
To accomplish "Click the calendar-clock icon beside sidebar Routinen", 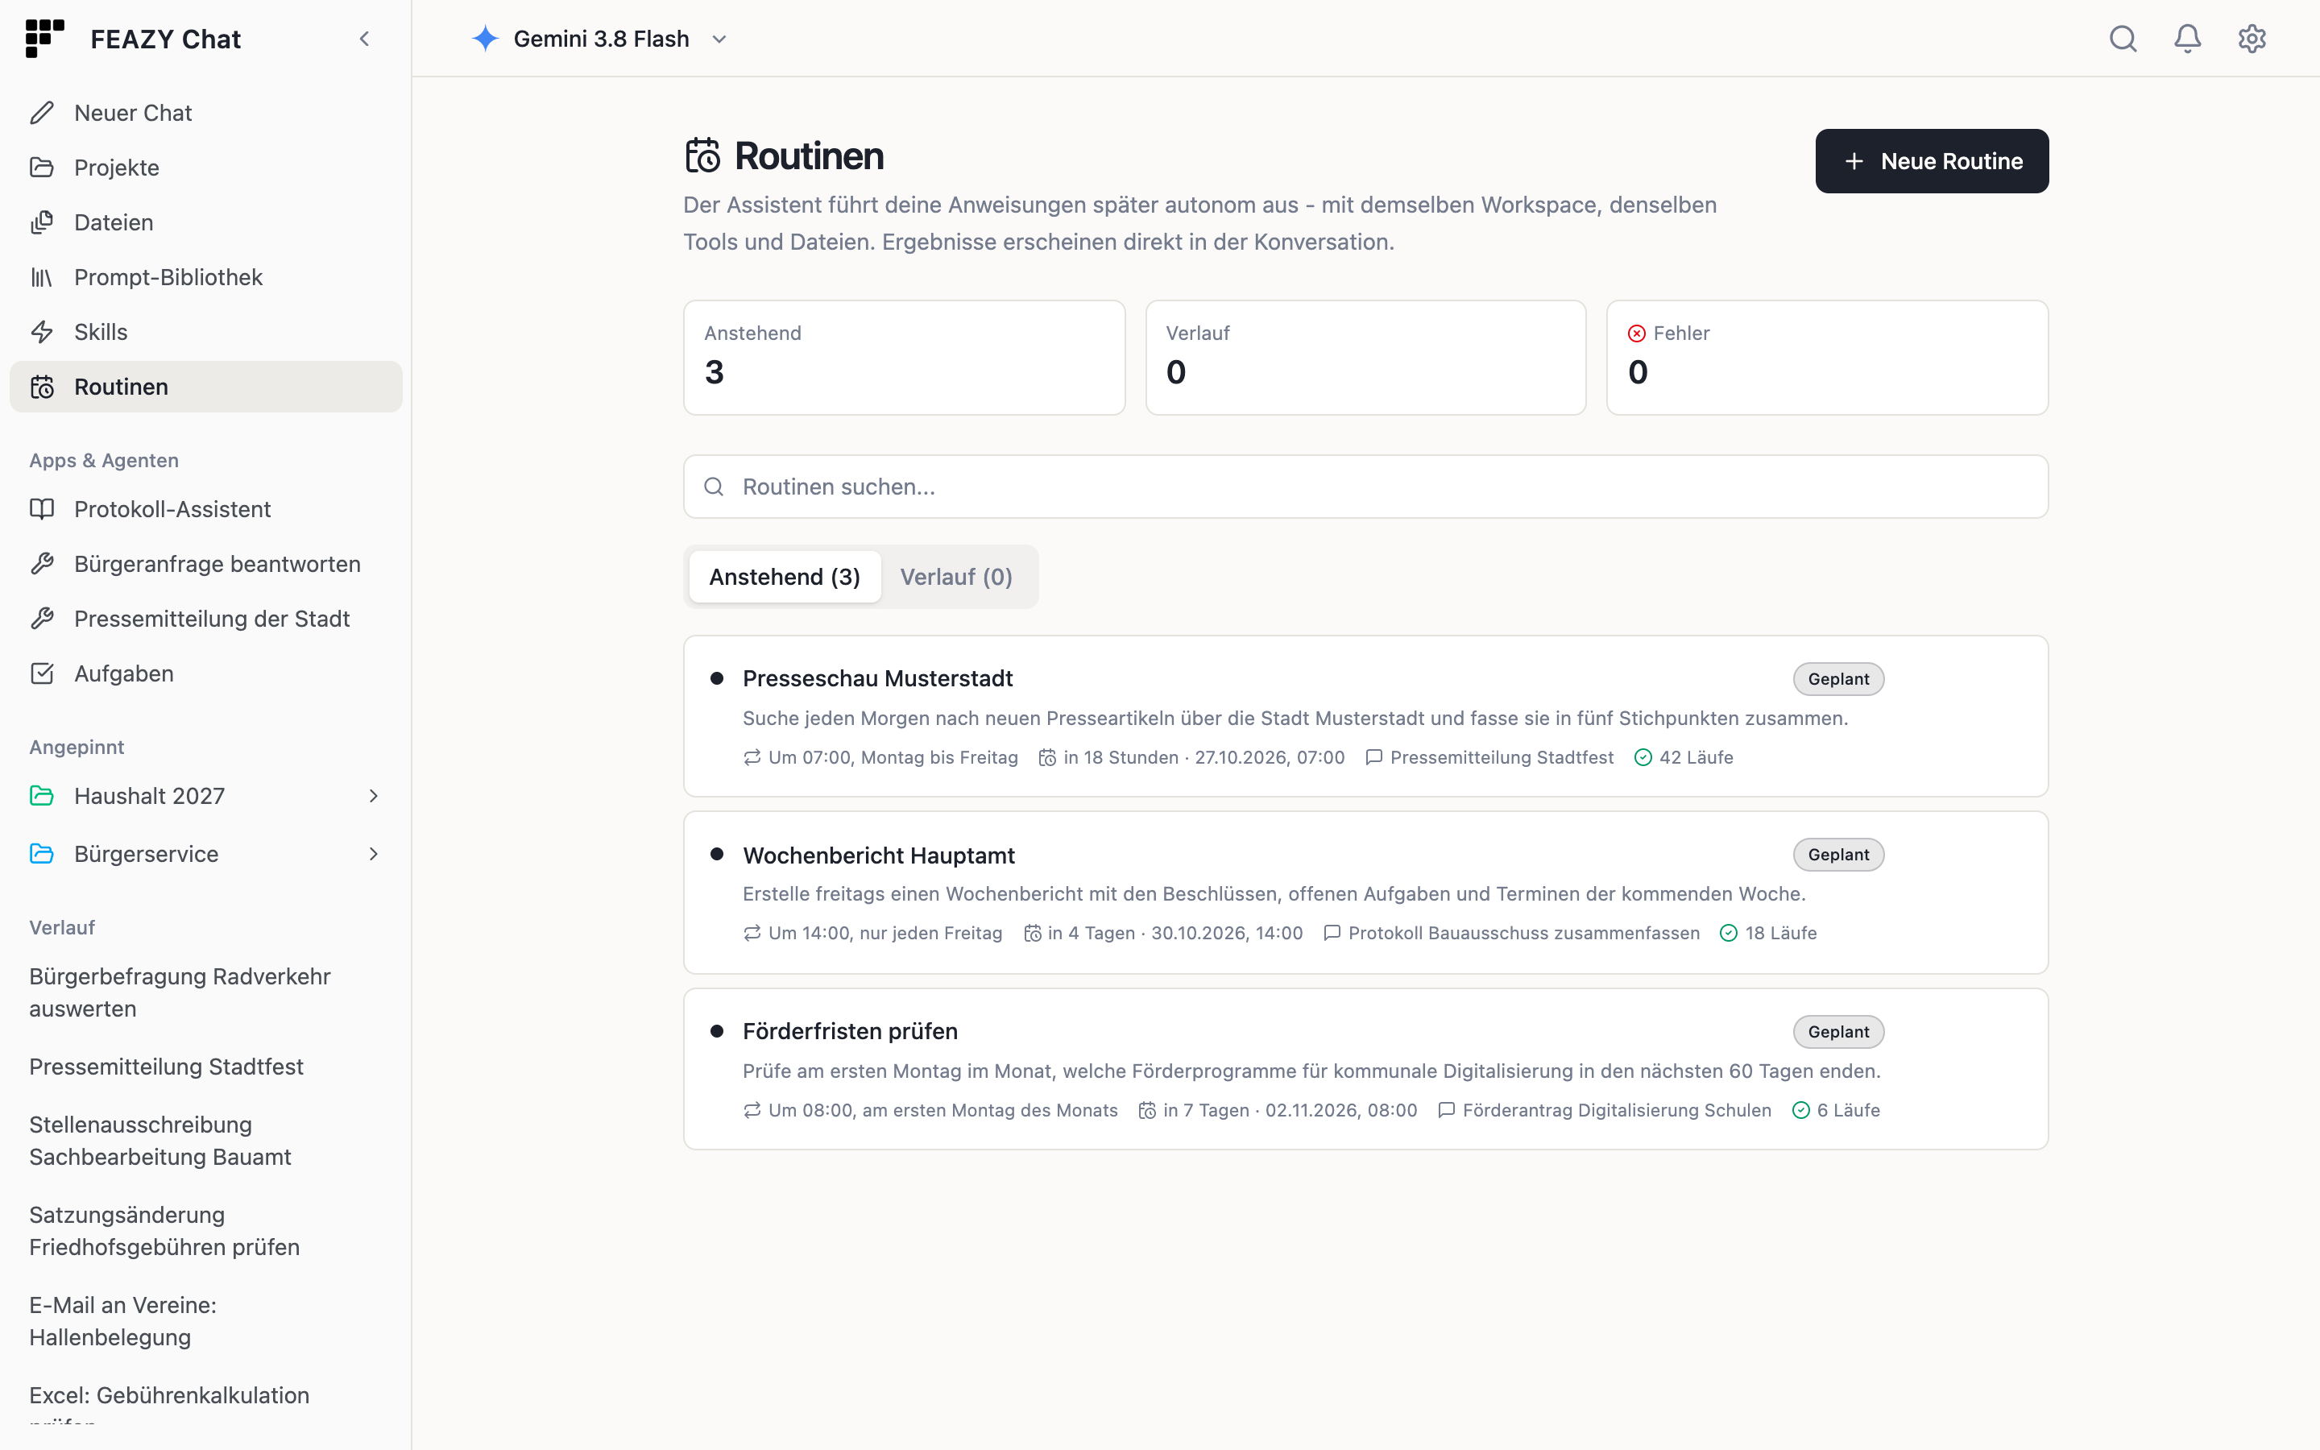I will (x=42, y=387).
